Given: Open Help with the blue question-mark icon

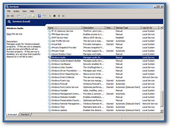Looking at the screenshot, I should point(39,16).
